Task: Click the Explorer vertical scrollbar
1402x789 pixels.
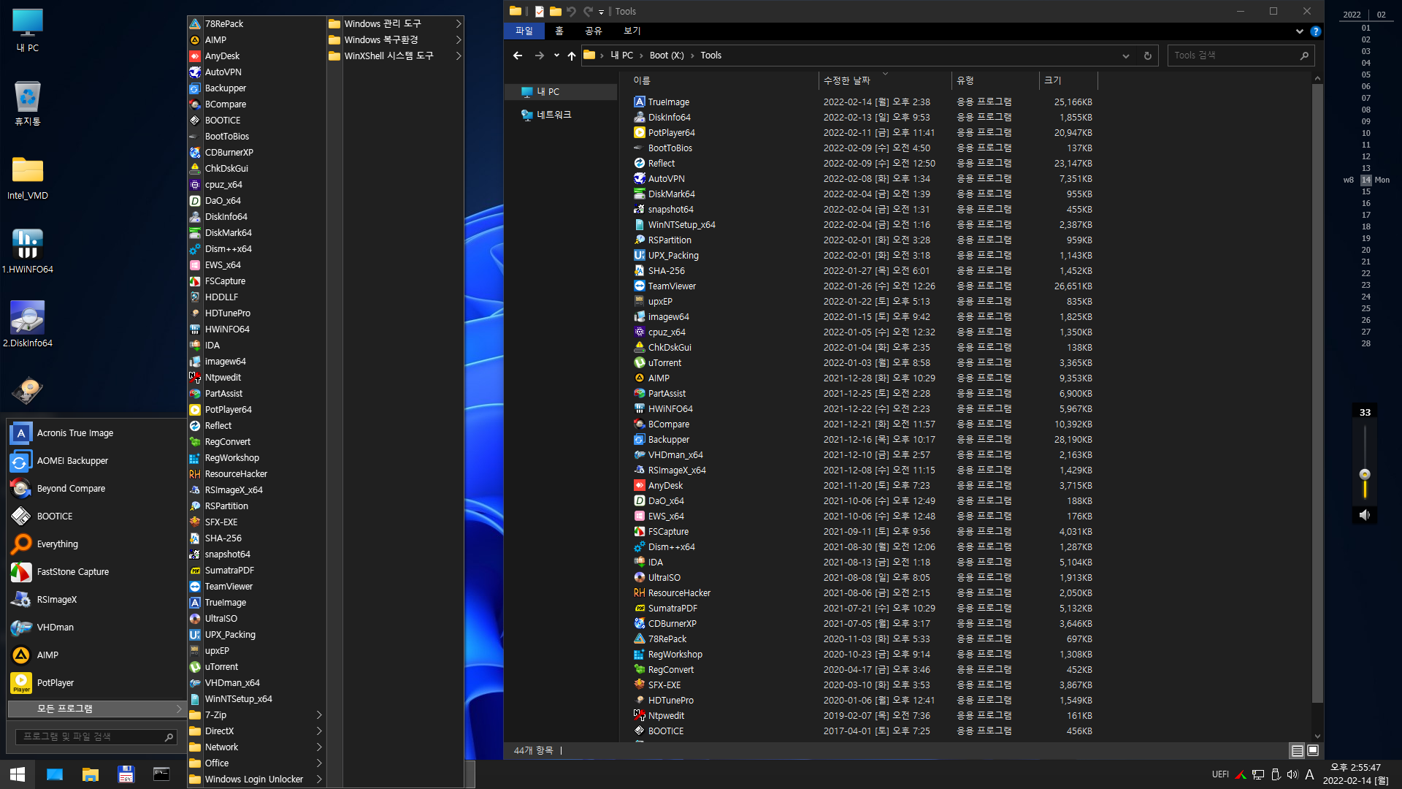Action: point(1317,393)
